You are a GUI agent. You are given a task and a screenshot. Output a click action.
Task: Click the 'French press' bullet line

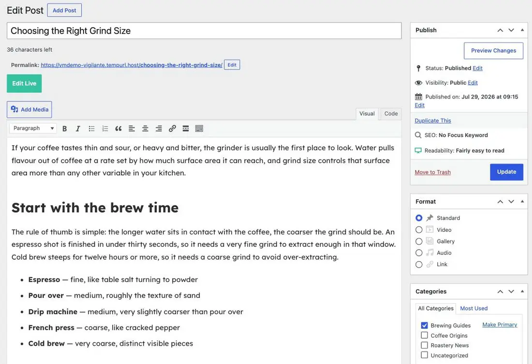click(x=104, y=328)
